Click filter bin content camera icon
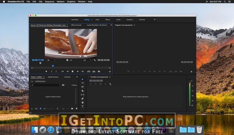Image resolution: width=234 pixels, height=135 pixels. pyautogui.click(x=63, y=85)
